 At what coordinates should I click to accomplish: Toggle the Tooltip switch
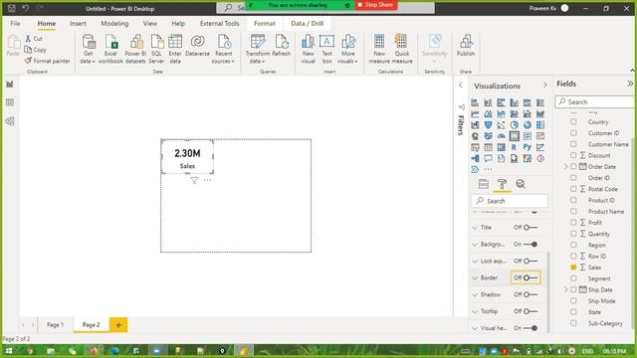click(x=531, y=311)
